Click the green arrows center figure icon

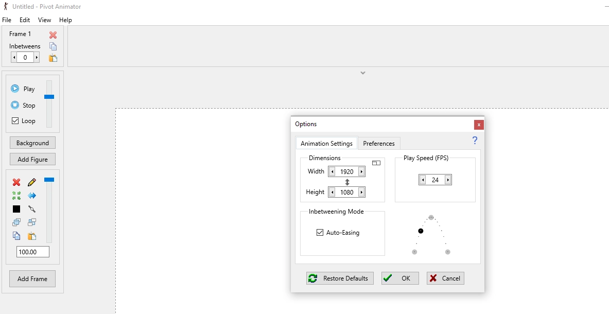[x=16, y=196]
